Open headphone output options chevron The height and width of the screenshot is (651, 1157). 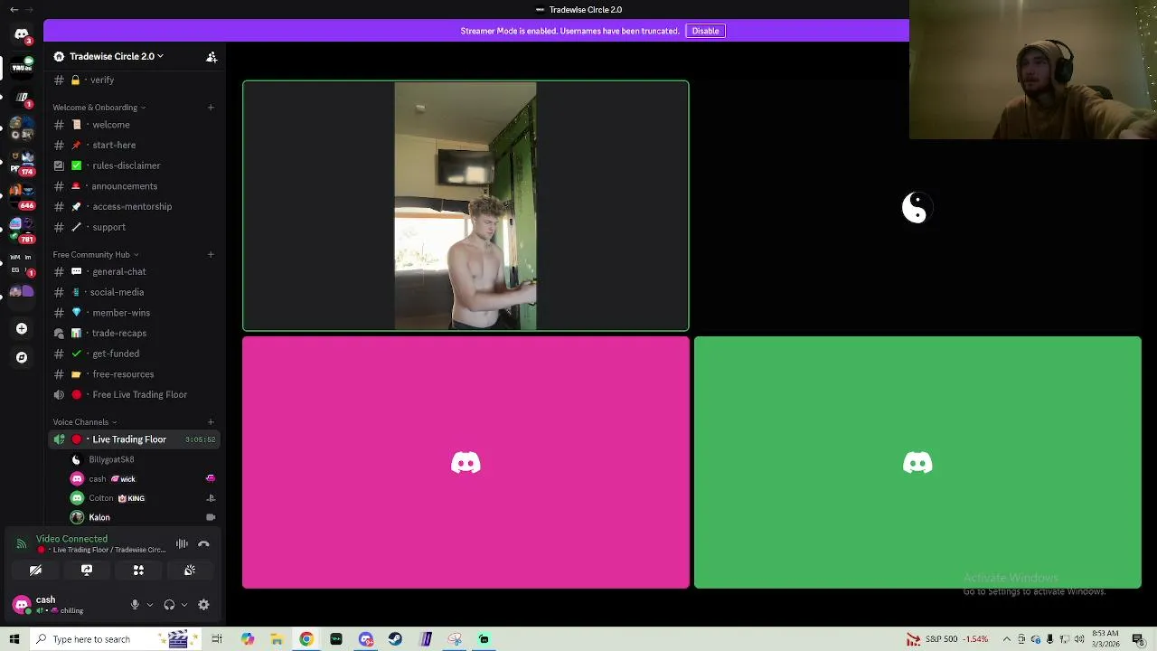184,605
